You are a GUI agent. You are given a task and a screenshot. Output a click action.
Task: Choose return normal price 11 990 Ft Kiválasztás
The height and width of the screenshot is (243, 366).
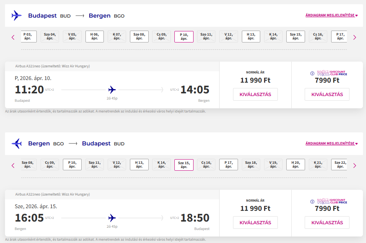[255, 222]
